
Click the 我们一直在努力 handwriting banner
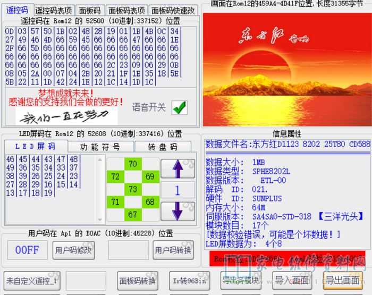coord(66,116)
